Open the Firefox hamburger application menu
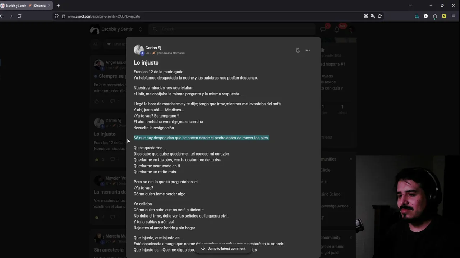 click(453, 16)
